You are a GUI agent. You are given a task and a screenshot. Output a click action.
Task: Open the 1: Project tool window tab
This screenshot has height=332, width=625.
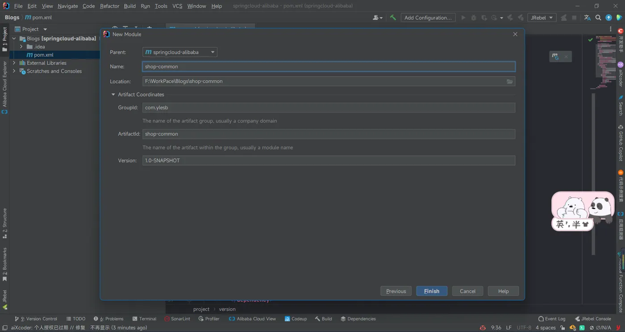click(x=5, y=39)
